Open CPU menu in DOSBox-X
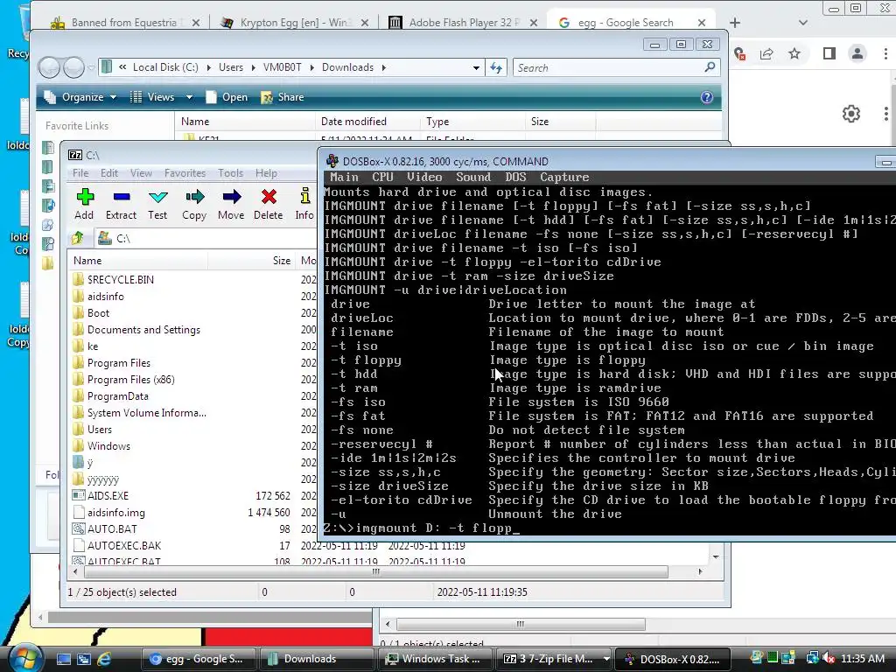This screenshot has width=896, height=672. pyautogui.click(x=383, y=177)
